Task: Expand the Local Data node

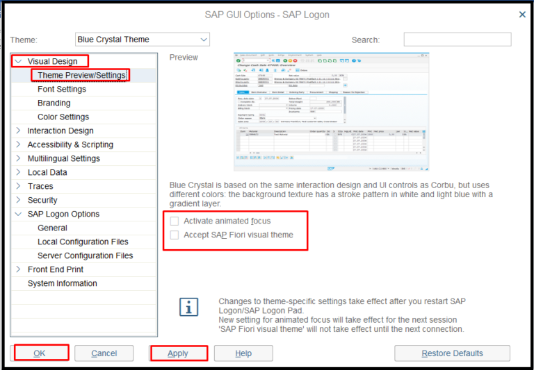Action: (18, 172)
